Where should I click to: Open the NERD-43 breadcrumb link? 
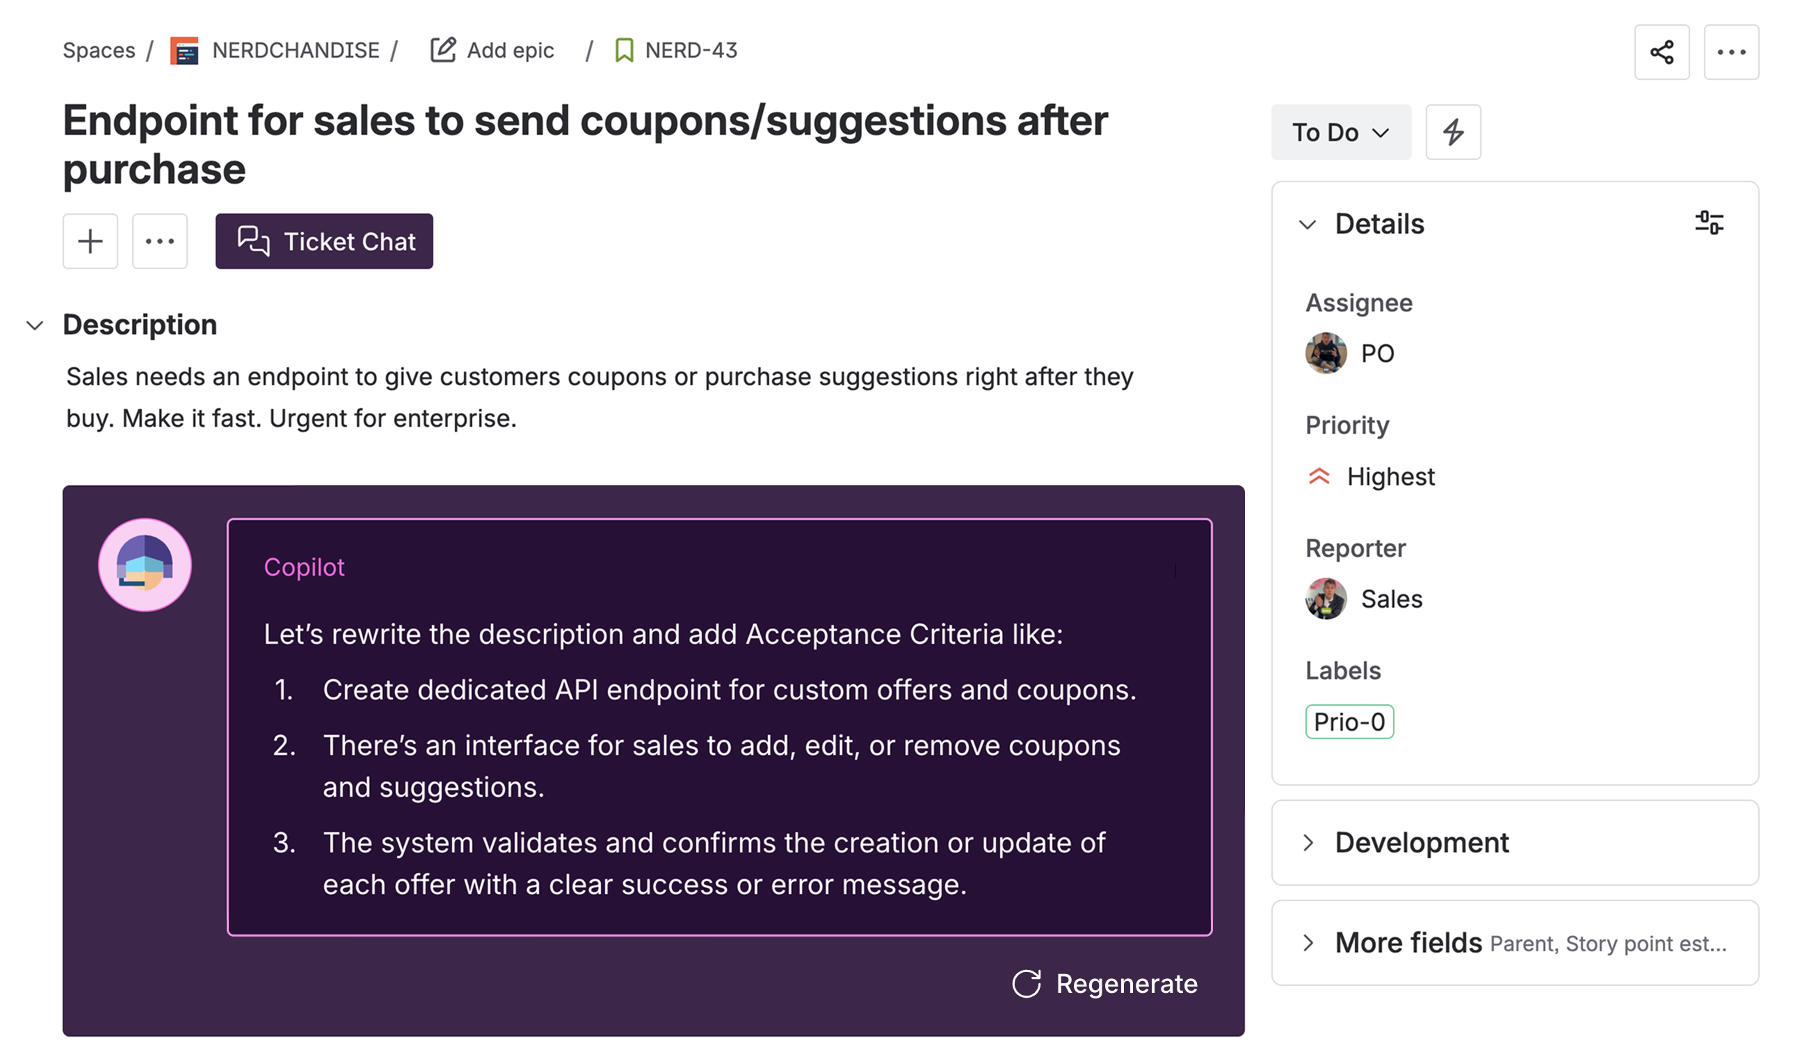point(690,51)
